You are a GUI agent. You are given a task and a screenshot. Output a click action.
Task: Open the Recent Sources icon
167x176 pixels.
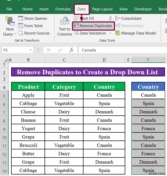21,33
